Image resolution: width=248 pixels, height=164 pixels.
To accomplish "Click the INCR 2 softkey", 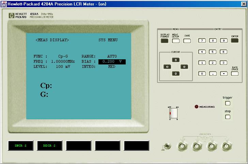I will 21,146.
